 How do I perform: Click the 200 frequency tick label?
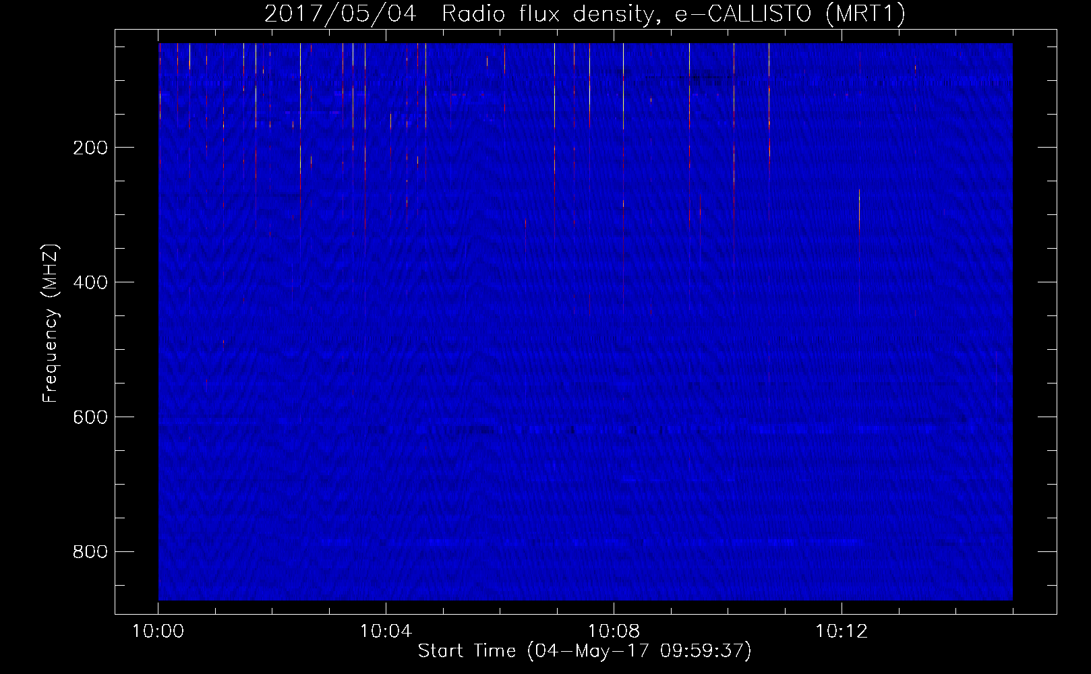point(90,148)
